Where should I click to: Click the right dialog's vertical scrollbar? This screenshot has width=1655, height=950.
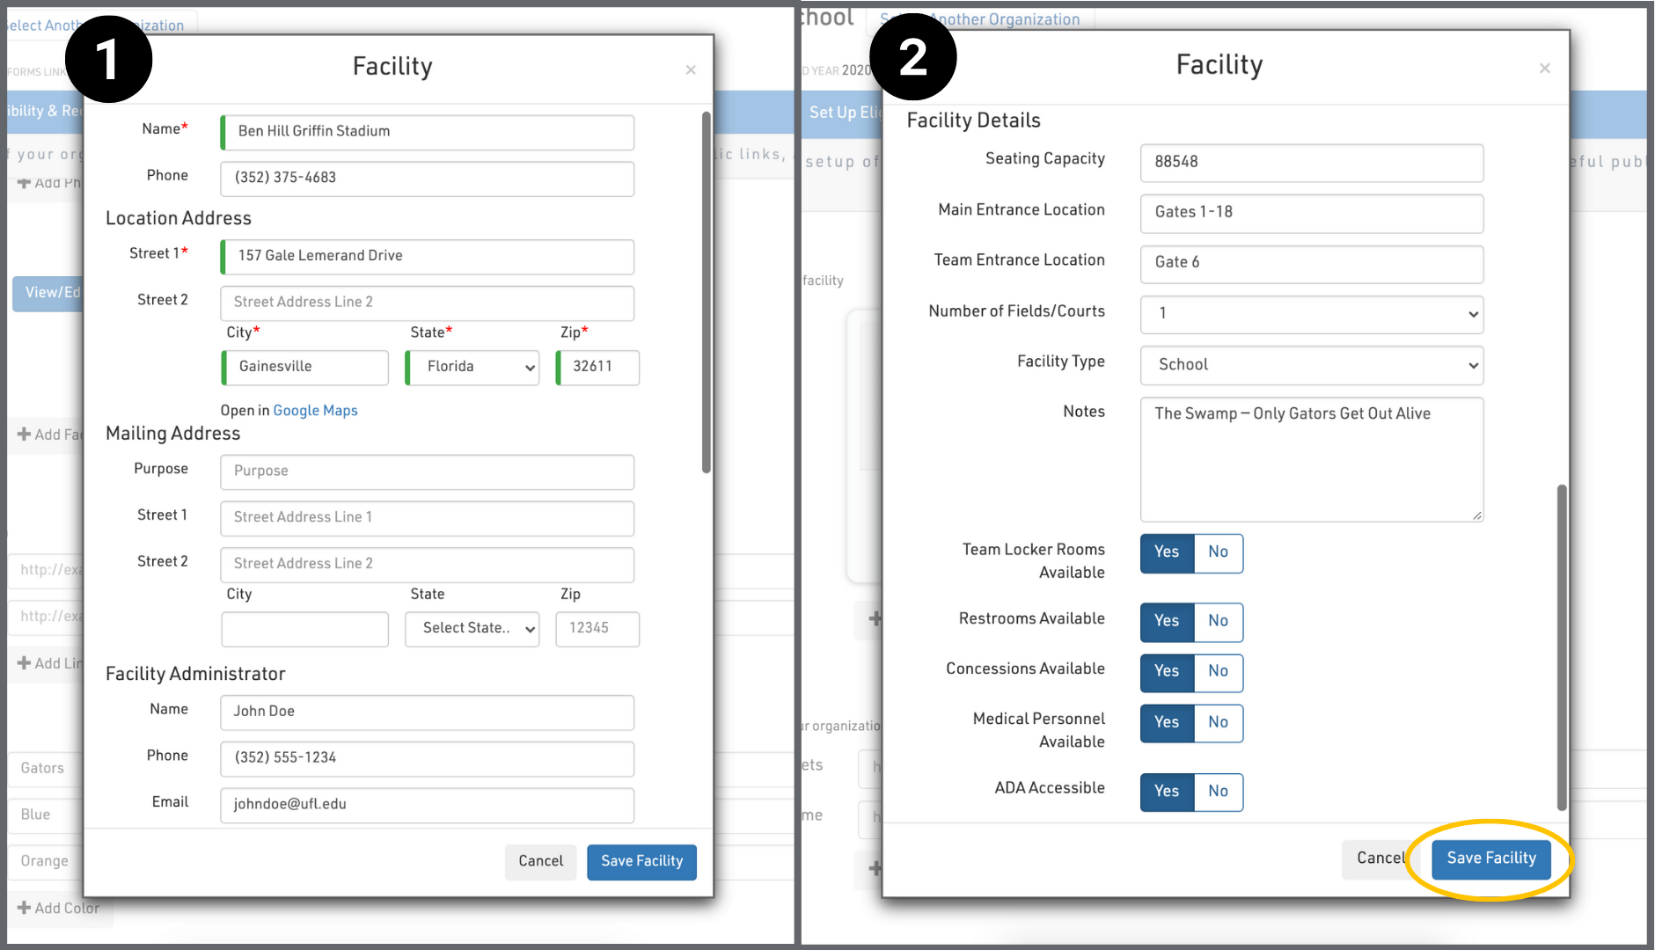(x=1562, y=647)
